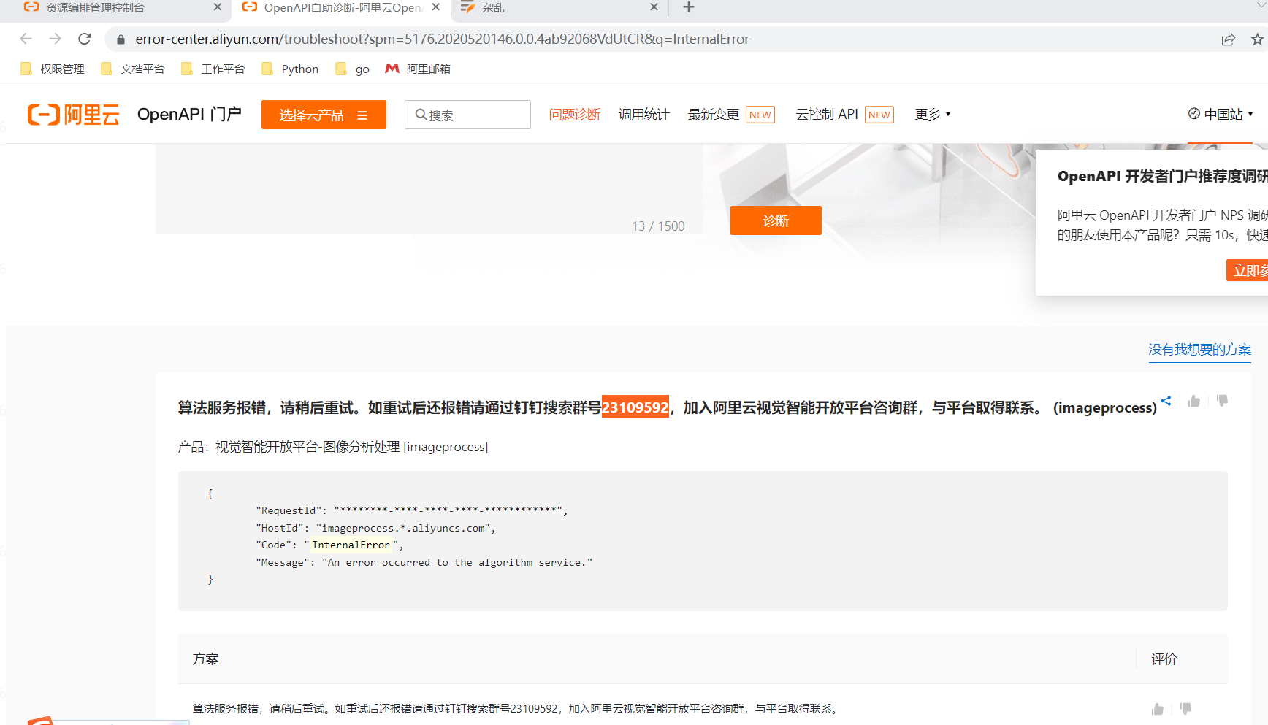Click the orange 诊断 button

click(x=776, y=220)
